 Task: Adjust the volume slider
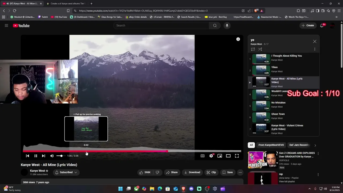pyautogui.click(x=61, y=156)
